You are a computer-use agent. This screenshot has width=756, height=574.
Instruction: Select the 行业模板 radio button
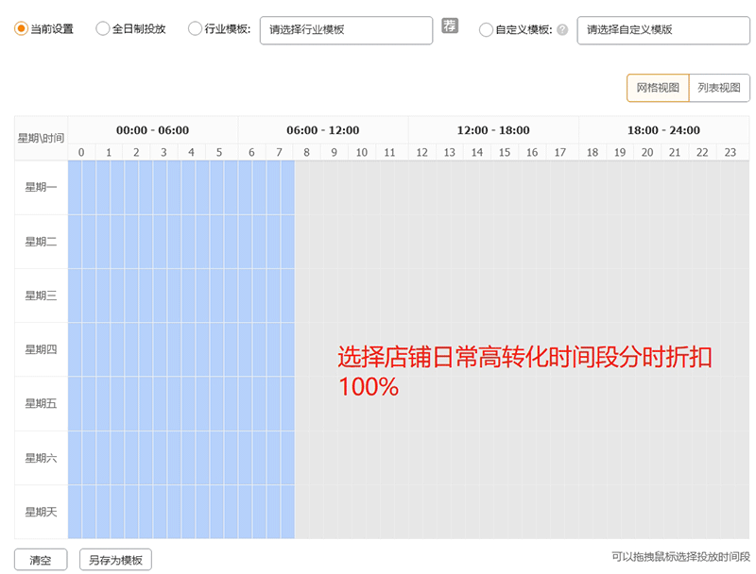click(x=196, y=29)
